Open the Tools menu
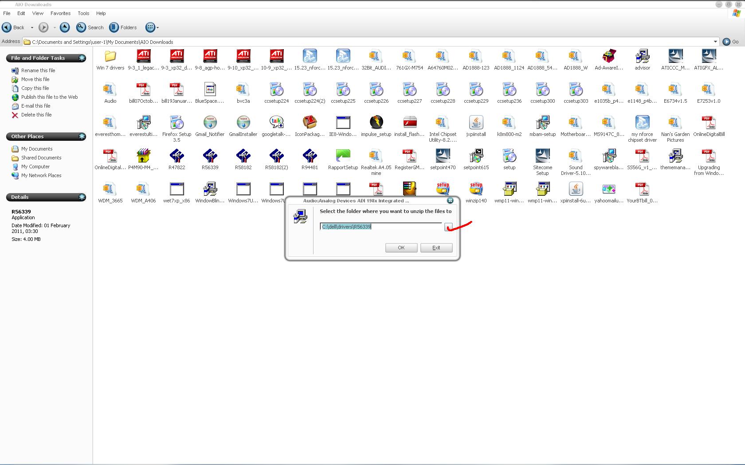 (83, 13)
